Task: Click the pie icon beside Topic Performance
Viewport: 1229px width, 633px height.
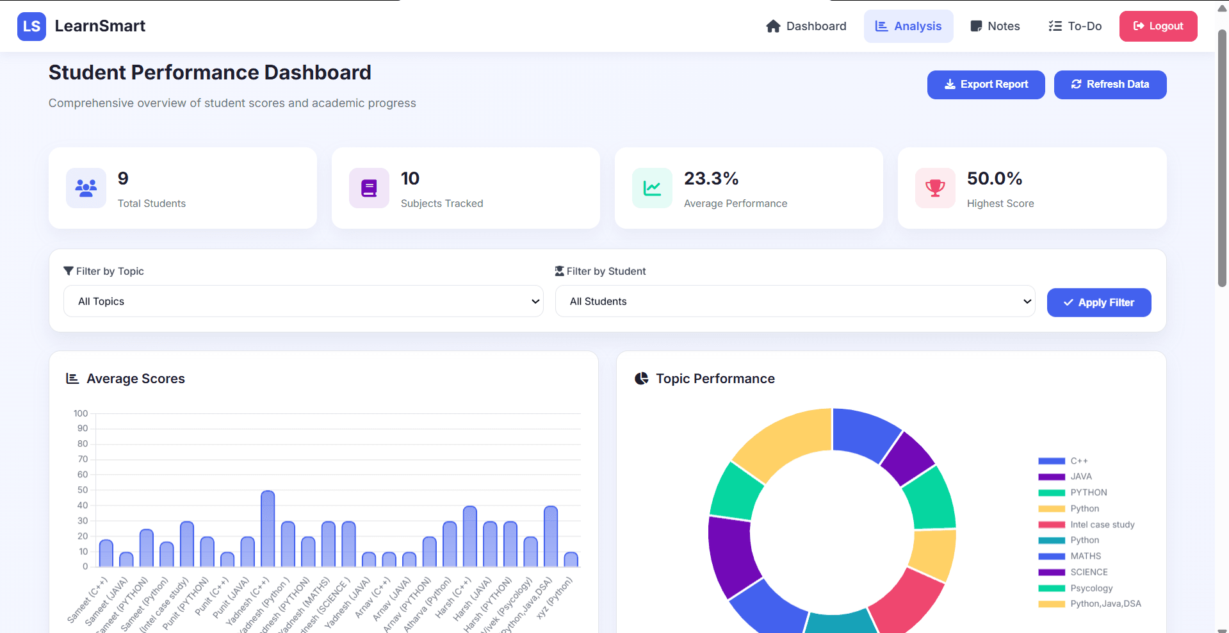Action: [x=641, y=379]
